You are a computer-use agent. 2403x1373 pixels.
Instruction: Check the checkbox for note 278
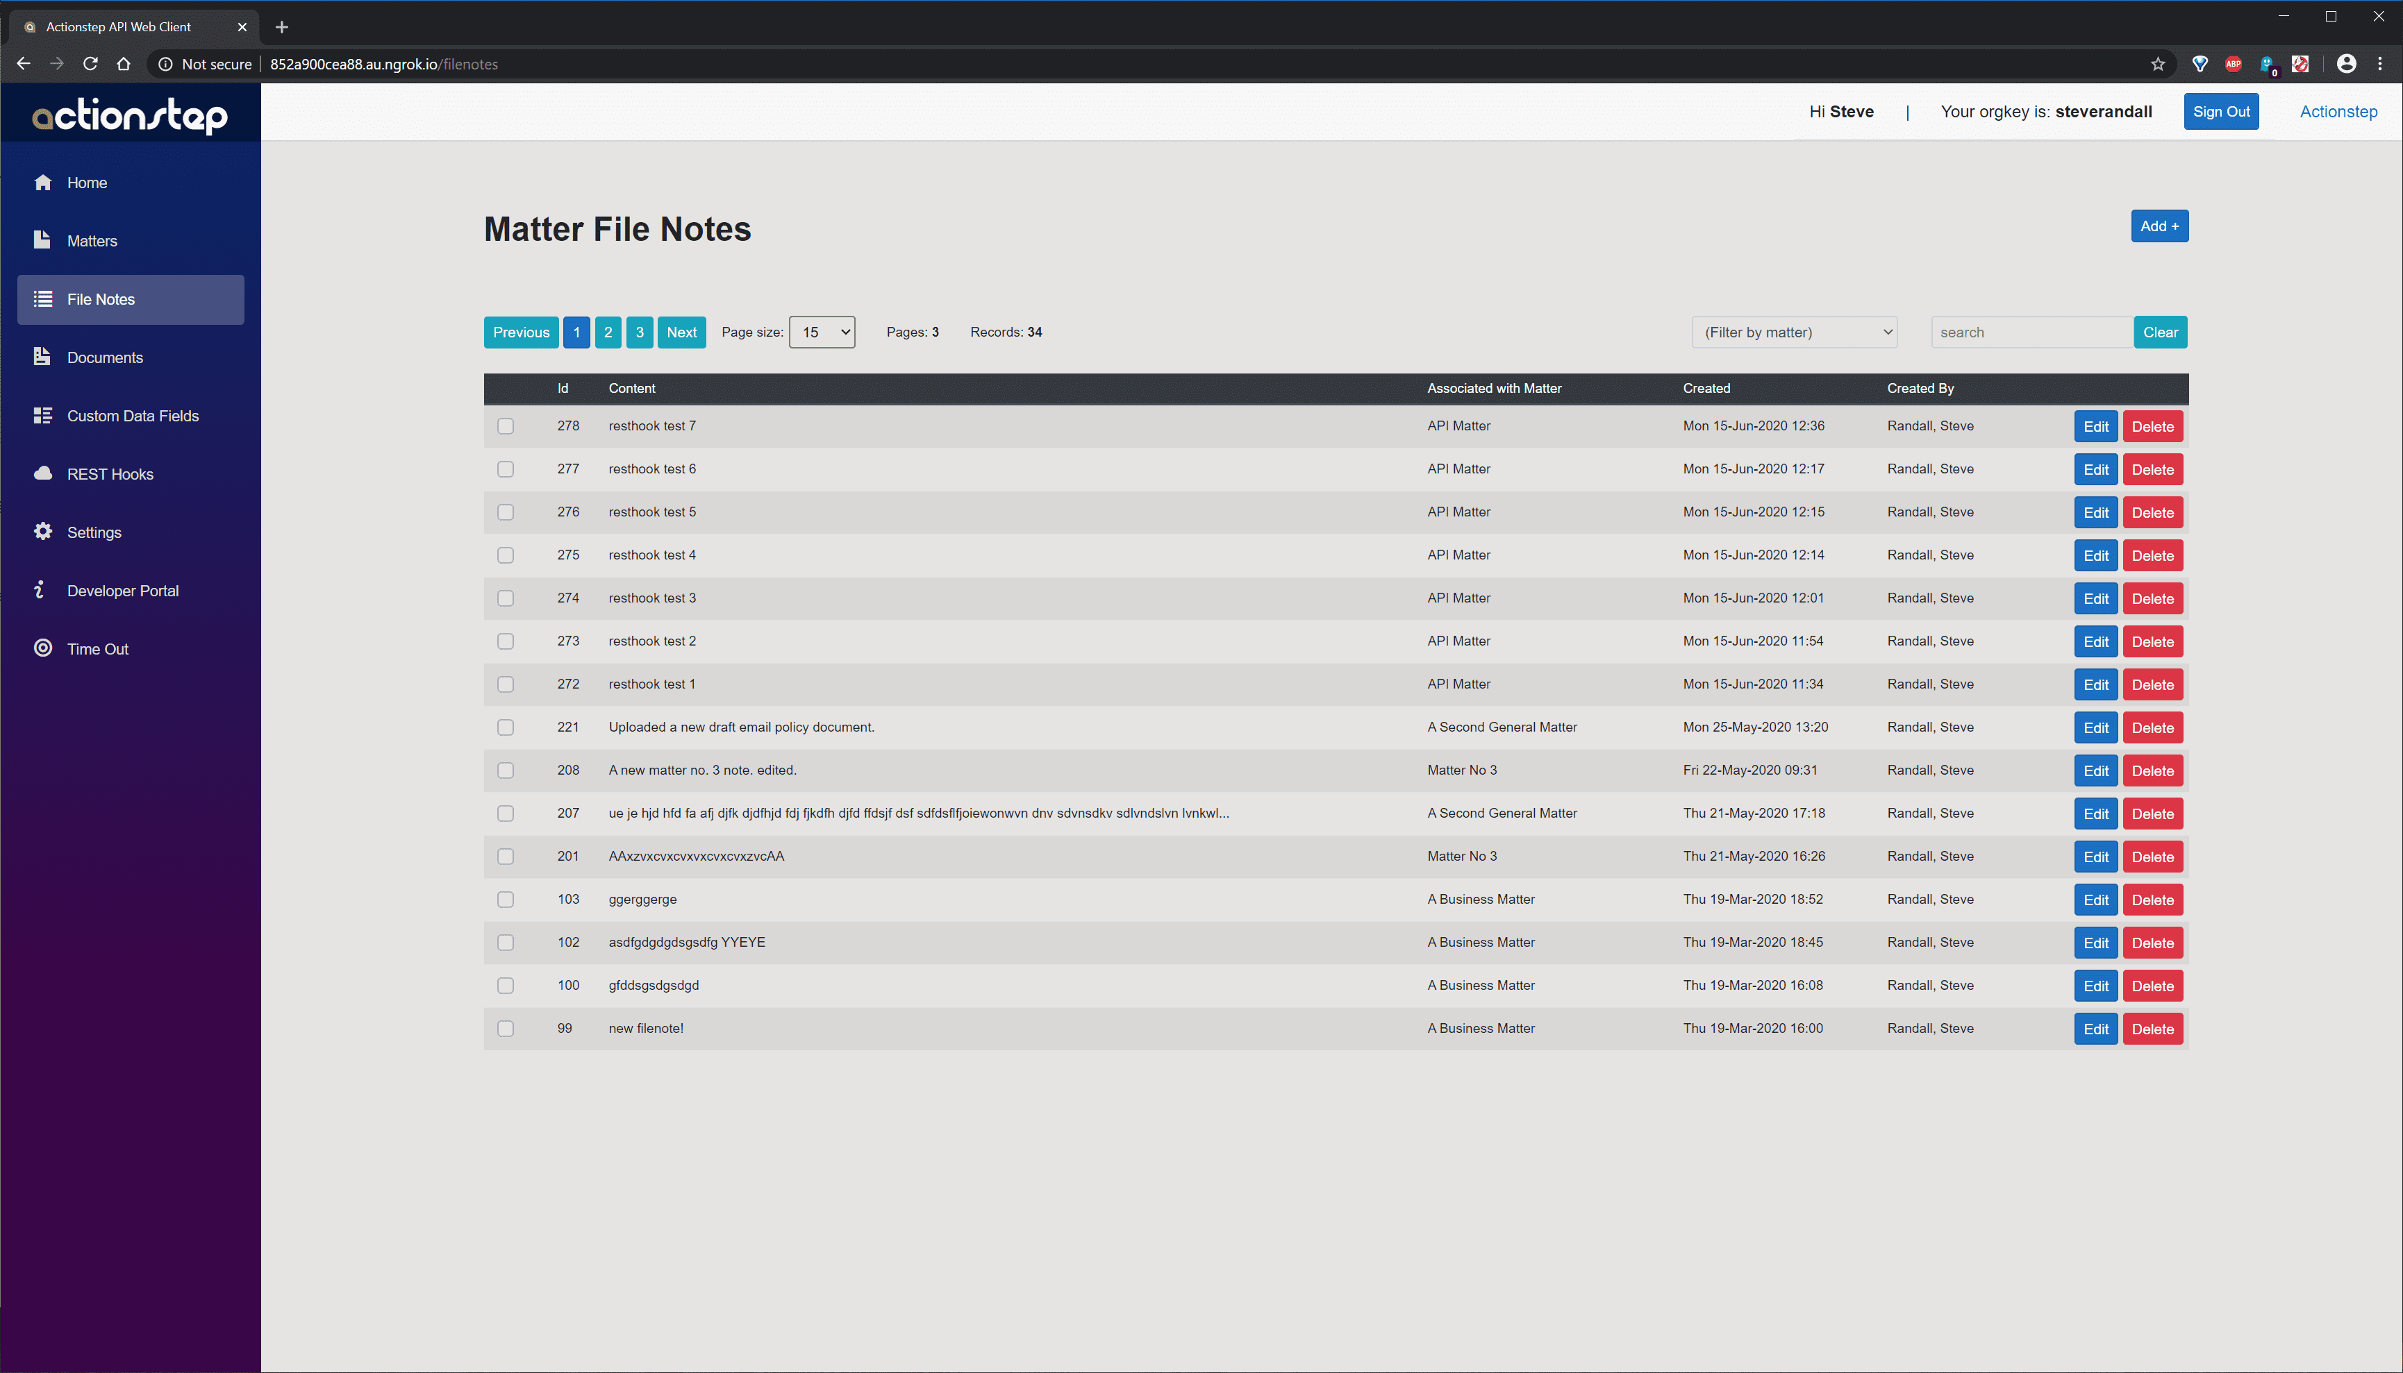pyautogui.click(x=506, y=426)
